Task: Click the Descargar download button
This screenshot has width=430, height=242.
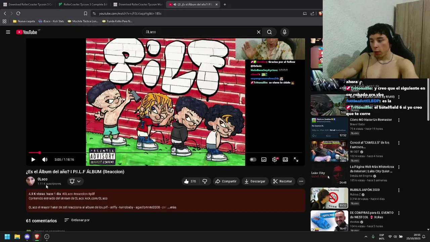Action: click(x=255, y=181)
